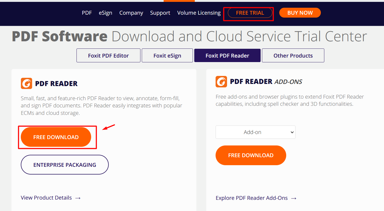Open the Explore PDF Reader Add-Ons link
Screen dimensions: 384x211
pyautogui.click(x=256, y=198)
